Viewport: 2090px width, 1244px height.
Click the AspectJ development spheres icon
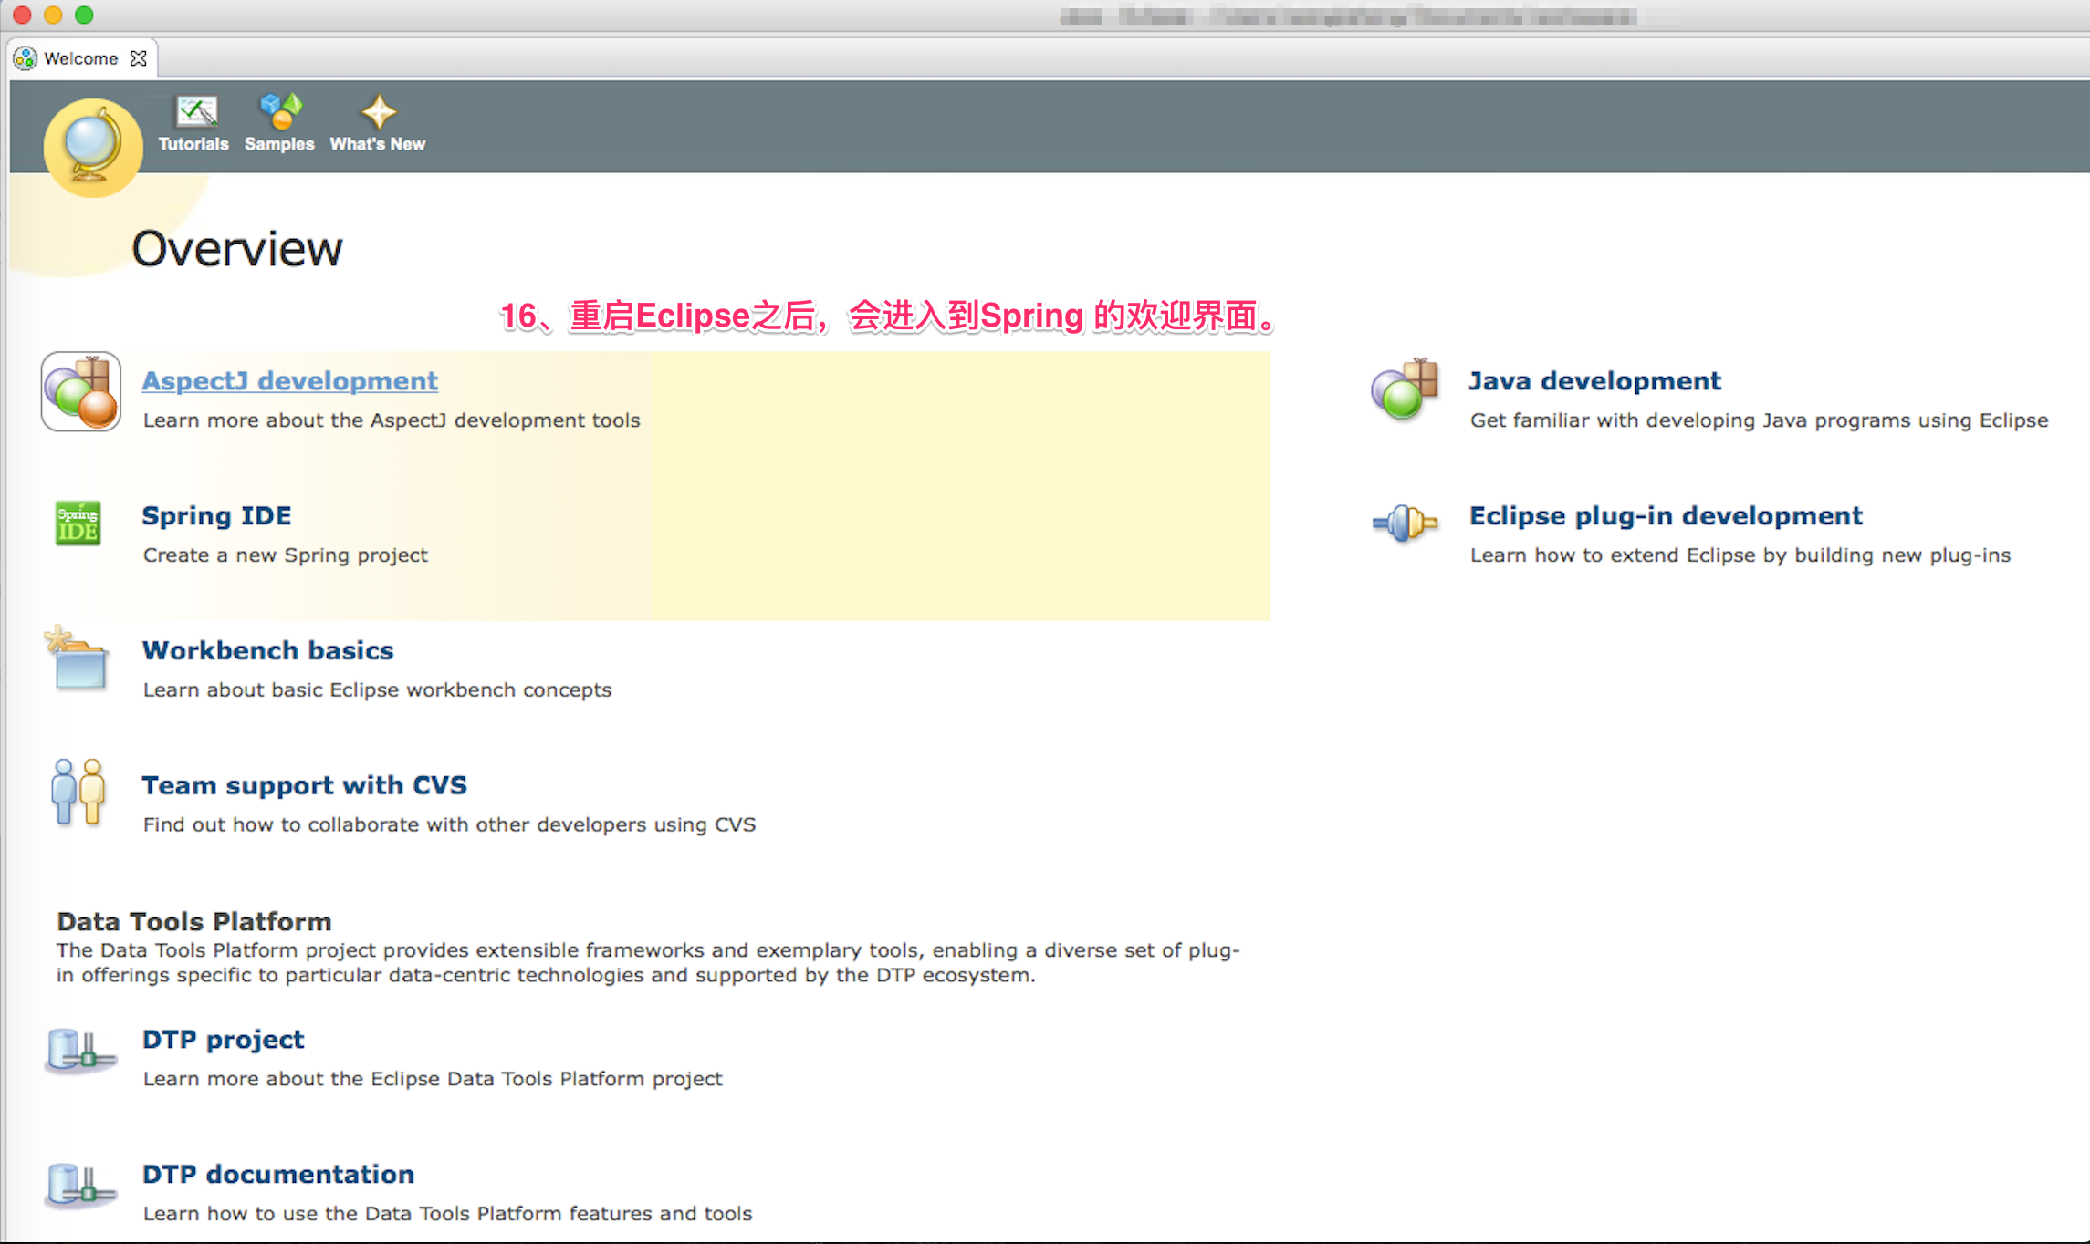81,392
